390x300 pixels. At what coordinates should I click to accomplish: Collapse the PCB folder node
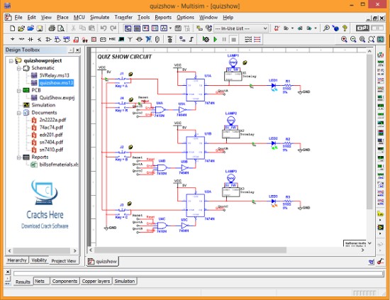tap(19, 90)
